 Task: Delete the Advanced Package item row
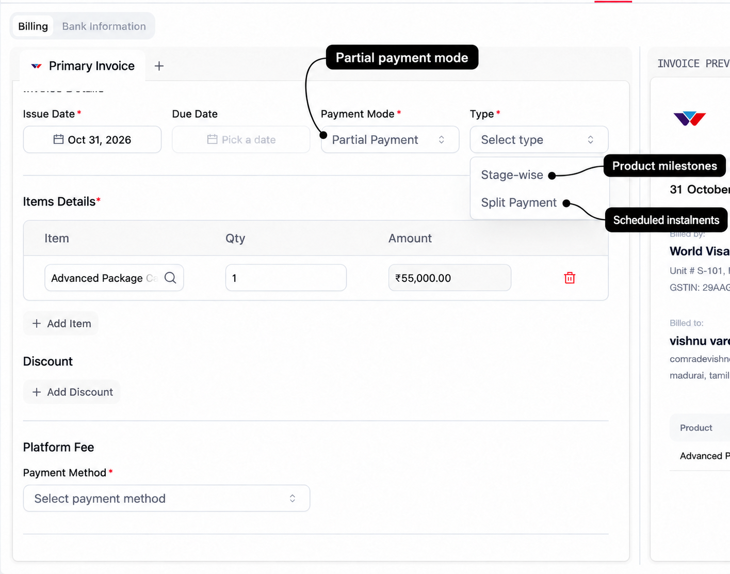(x=570, y=278)
